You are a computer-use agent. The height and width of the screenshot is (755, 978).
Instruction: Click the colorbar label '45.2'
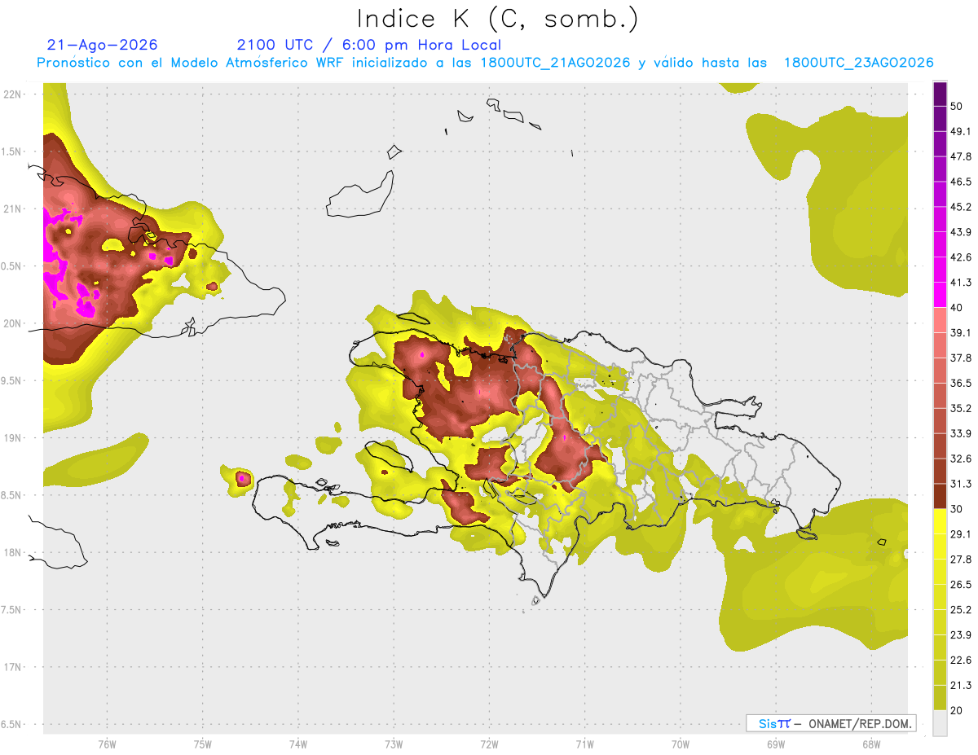pyautogui.click(x=962, y=207)
